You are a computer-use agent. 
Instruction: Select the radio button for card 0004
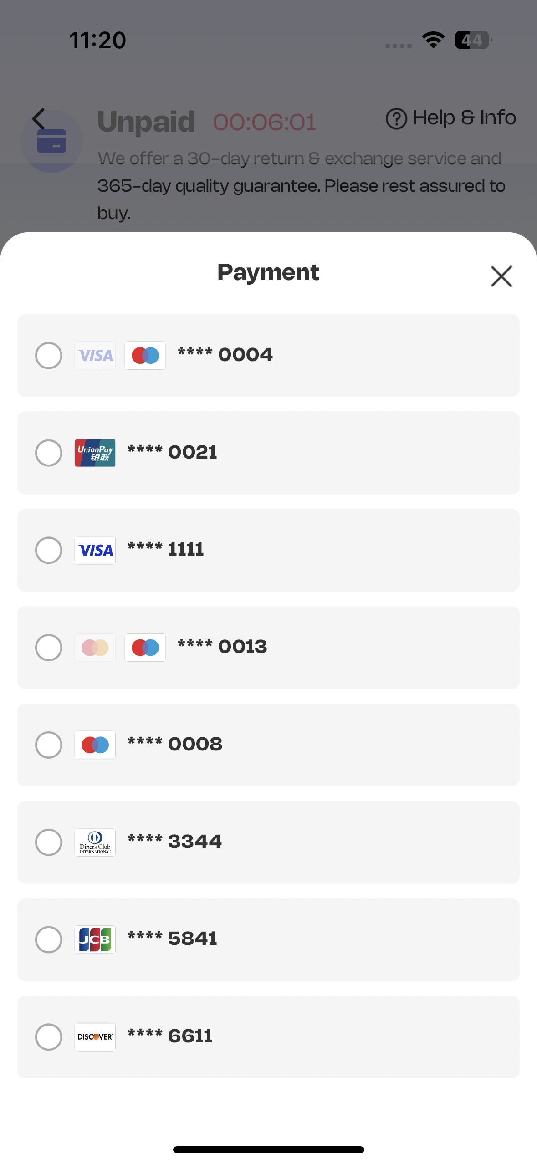coord(49,355)
